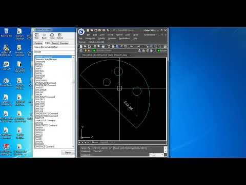Click the Undo icon in standard toolbar

131,46
